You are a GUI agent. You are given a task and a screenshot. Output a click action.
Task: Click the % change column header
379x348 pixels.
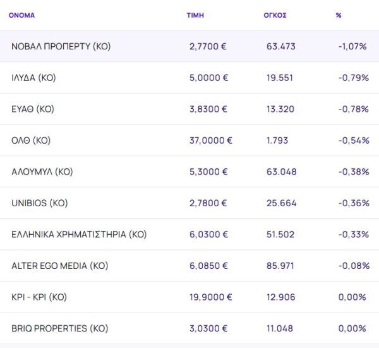pos(339,15)
